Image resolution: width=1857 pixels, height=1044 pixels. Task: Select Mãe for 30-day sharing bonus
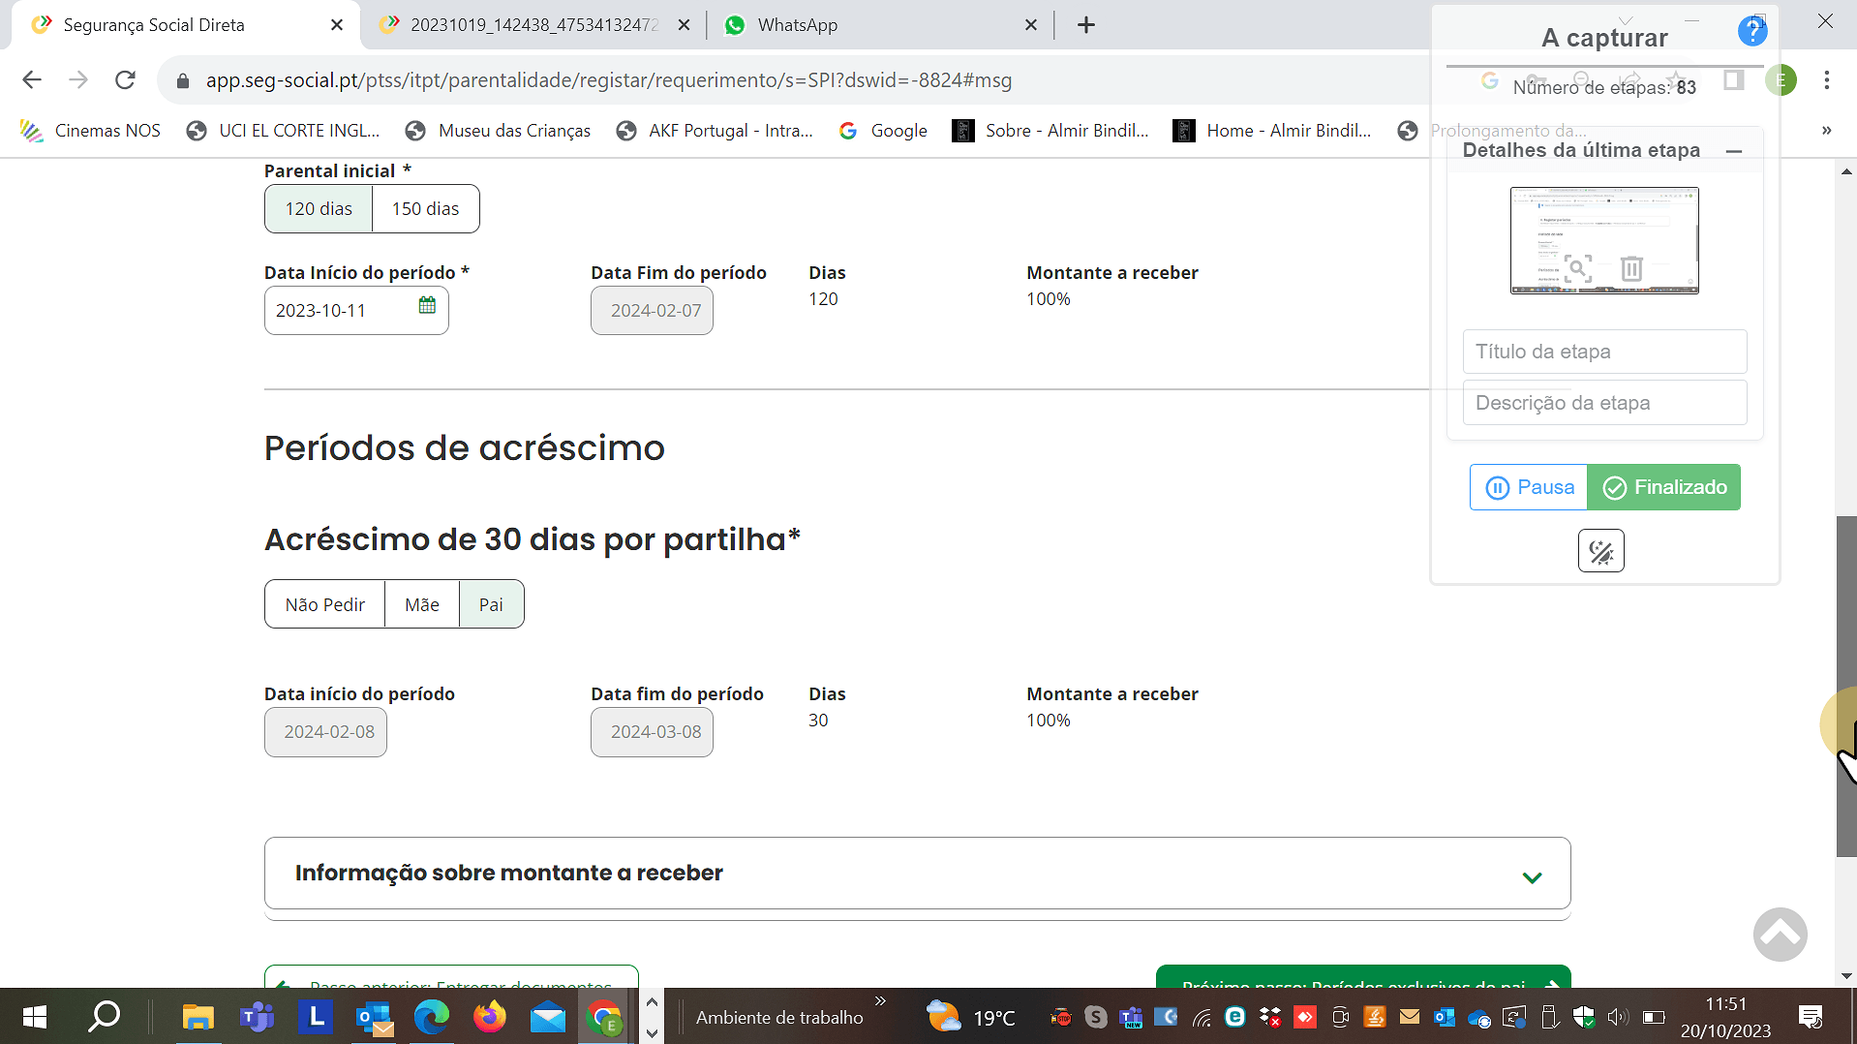pyautogui.click(x=421, y=604)
